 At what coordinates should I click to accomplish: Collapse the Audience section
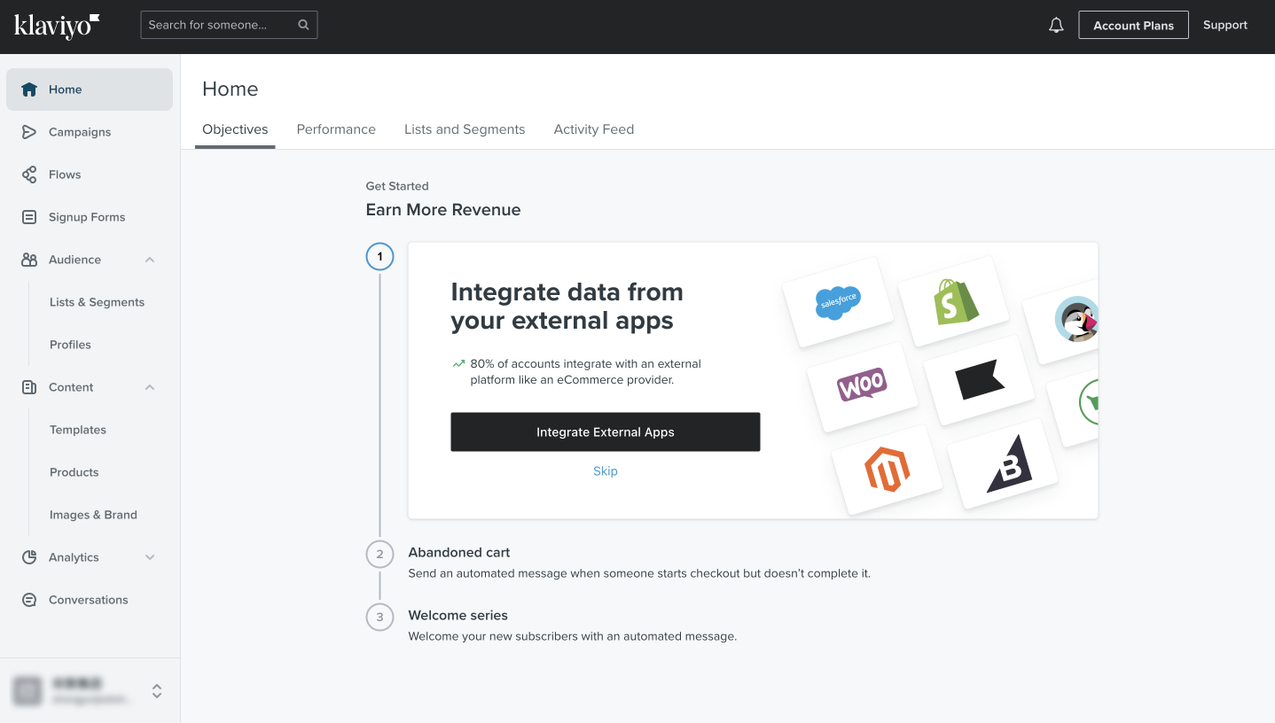coord(150,260)
